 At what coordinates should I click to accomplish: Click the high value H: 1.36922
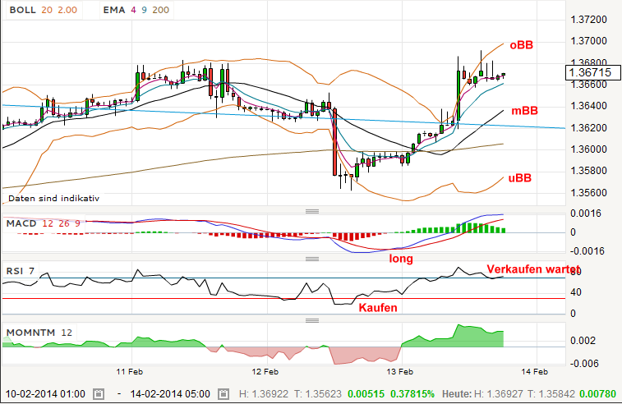tap(264, 394)
